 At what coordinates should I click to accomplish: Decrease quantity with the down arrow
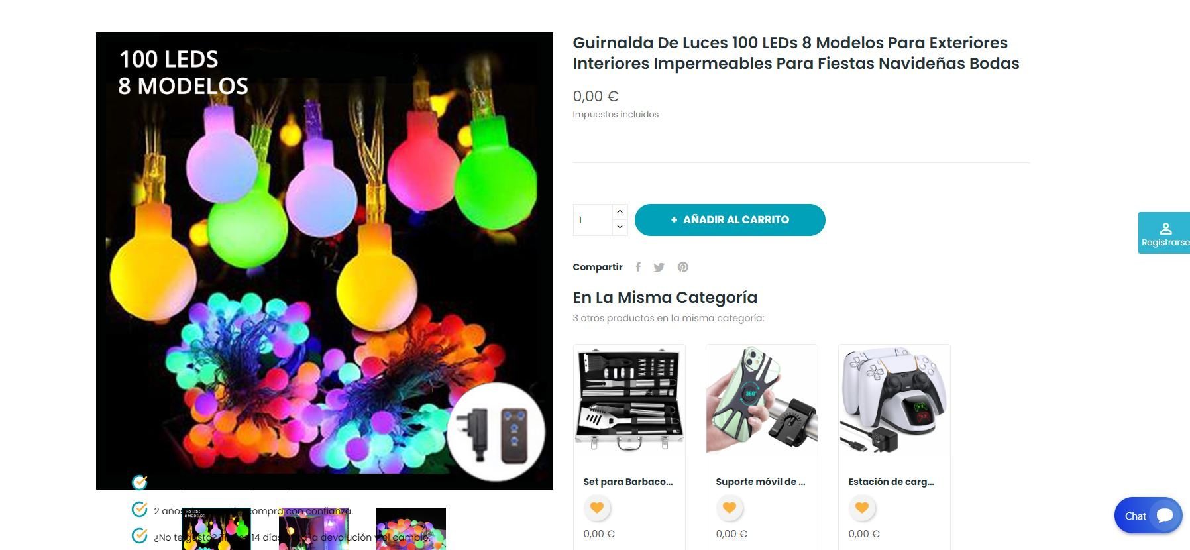(x=620, y=227)
